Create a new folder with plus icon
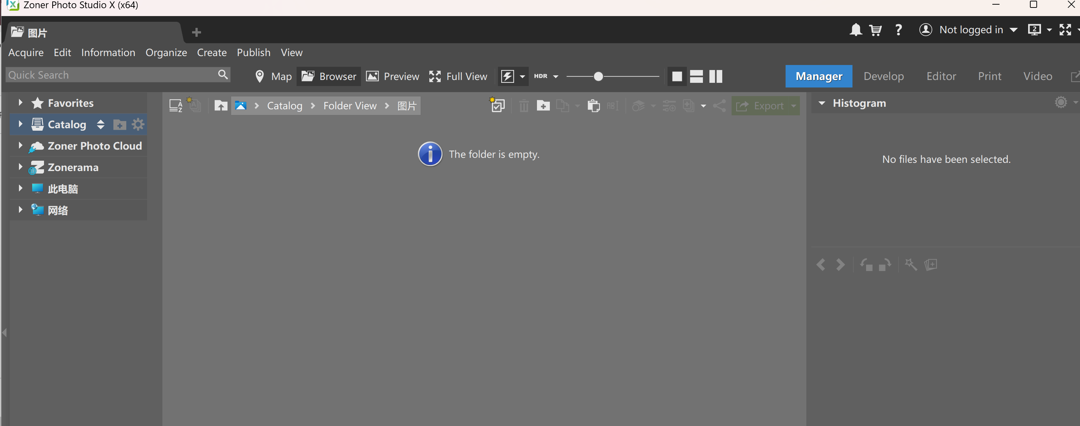This screenshot has width=1080, height=426. (x=543, y=105)
